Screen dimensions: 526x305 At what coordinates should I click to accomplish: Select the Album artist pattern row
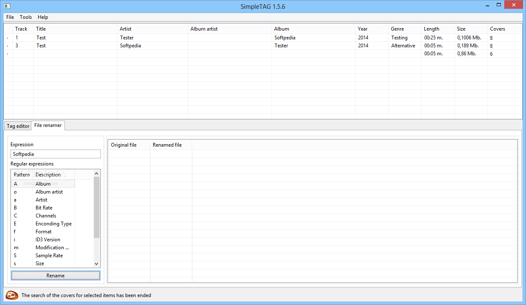[43, 192]
